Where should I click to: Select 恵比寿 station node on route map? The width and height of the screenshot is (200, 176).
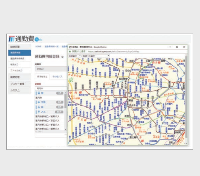(x=137, y=137)
